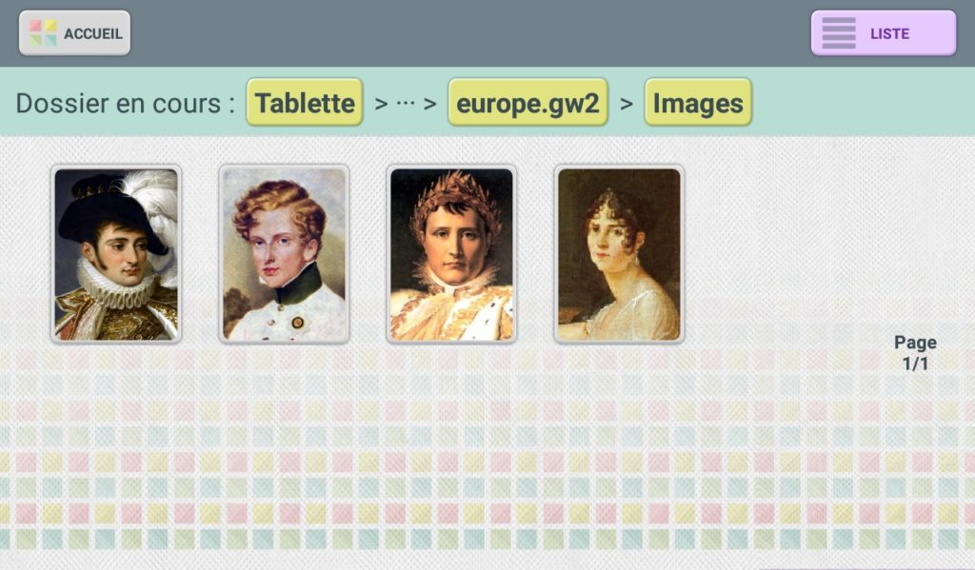This screenshot has height=570, width=975.
Task: Open portrait of man with feathered black hat
Action: click(116, 254)
